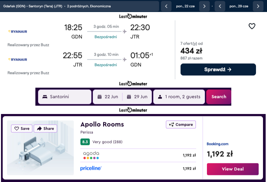Go to next return date after pon., 29 cze

(x=258, y=6)
